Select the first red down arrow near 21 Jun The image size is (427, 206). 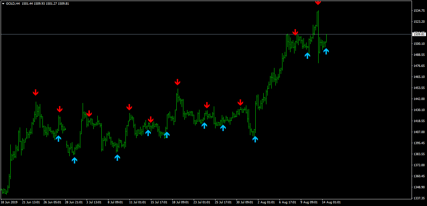click(x=35, y=92)
